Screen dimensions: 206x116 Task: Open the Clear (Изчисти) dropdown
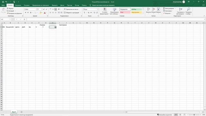pos(167,14)
